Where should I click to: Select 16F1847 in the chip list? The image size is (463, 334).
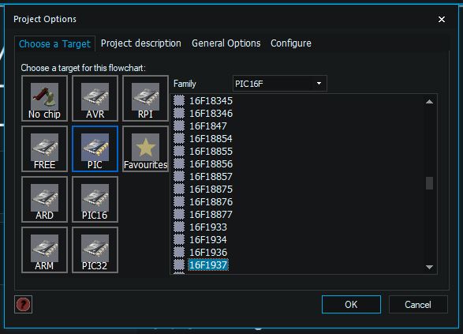point(208,126)
